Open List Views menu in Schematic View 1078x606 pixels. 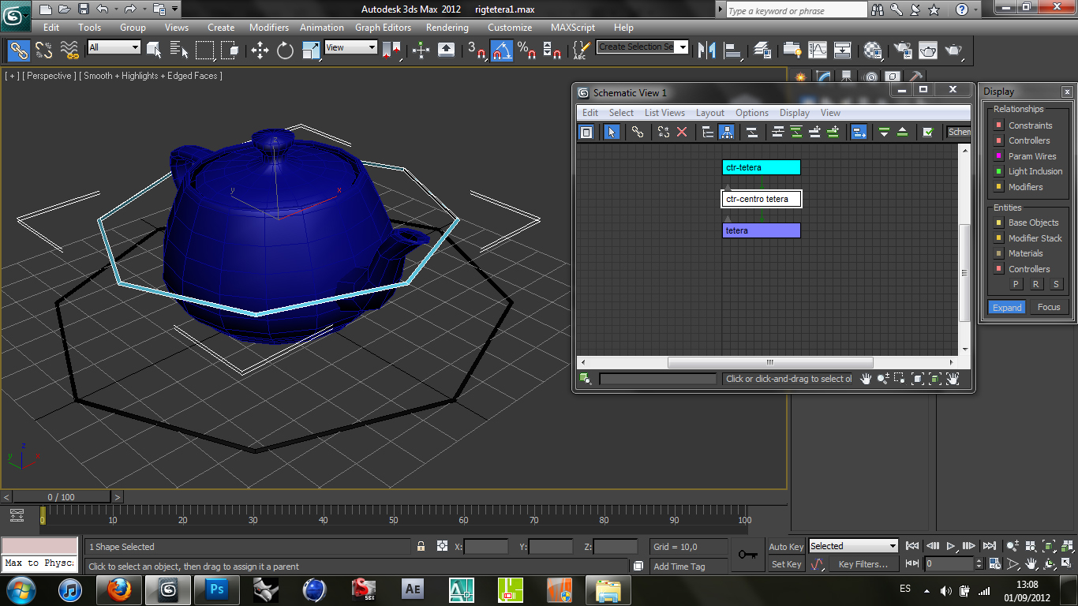coord(664,113)
